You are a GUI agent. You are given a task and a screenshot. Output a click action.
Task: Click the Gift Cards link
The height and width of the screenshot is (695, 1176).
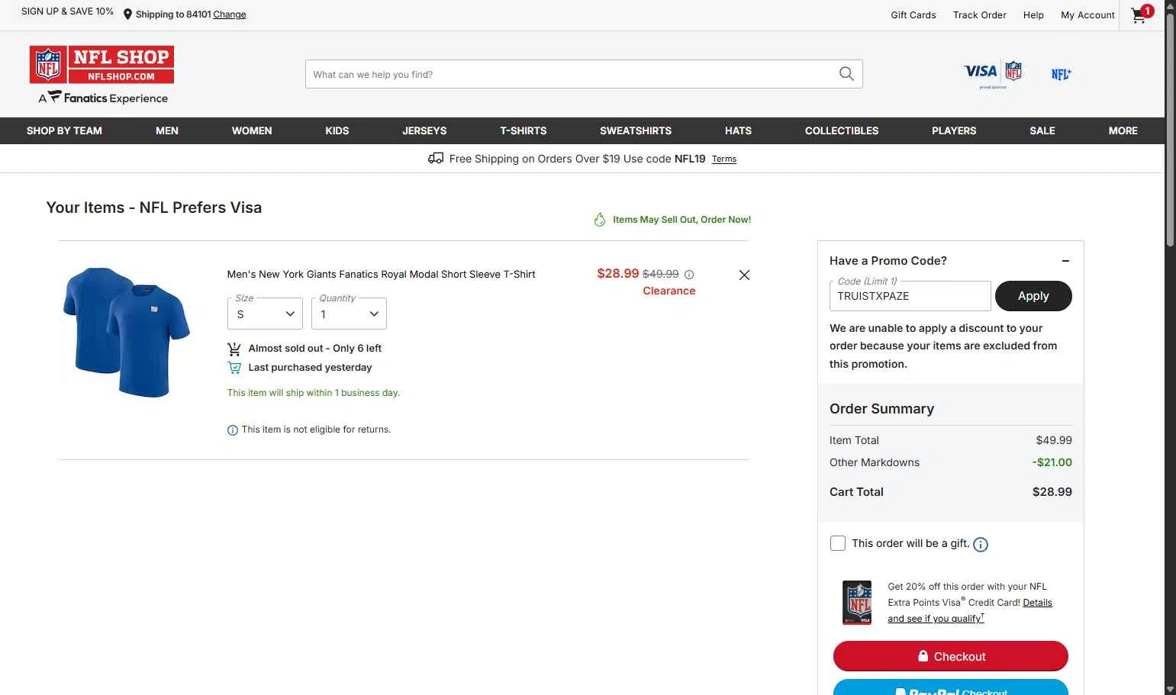point(913,15)
